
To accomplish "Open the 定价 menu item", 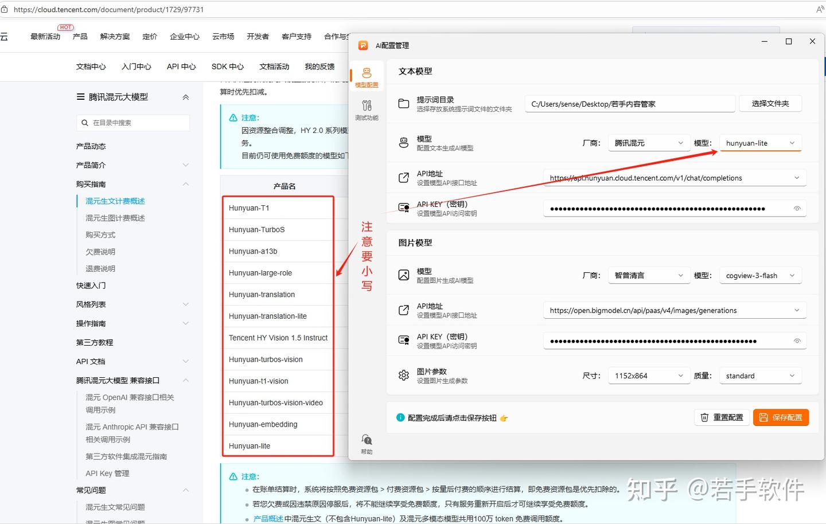I will (150, 36).
